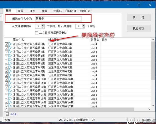Click the play icon of 第五季第10集

10,79
